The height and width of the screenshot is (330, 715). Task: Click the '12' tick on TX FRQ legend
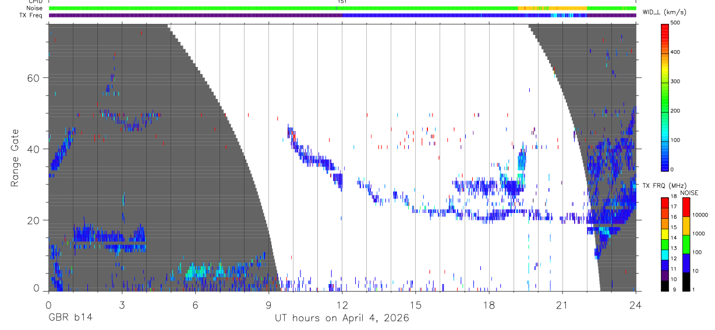point(674,259)
